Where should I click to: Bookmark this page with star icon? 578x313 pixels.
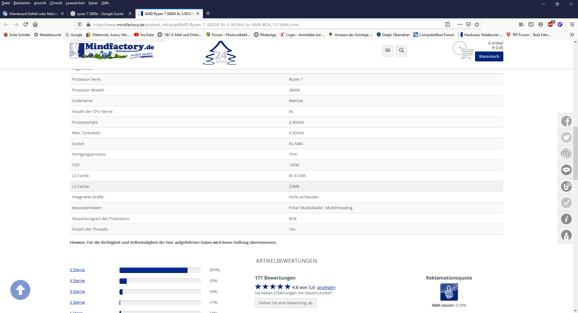(x=477, y=24)
